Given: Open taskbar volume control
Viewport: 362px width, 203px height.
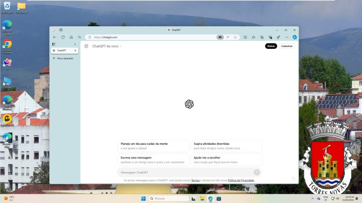Looking at the screenshot, I should 337,198.
